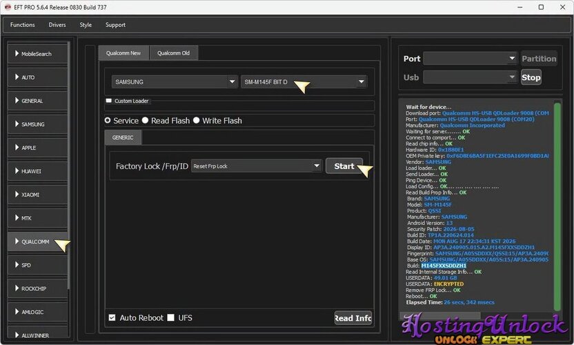Screen dimensions: 574x345
Task: Click the Android Version 13 log line
Action: pyautogui.click(x=430, y=223)
